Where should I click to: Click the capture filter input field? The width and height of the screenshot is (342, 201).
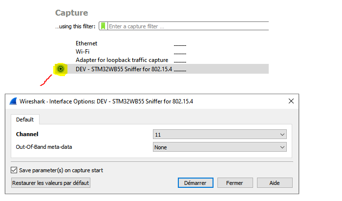point(189,26)
